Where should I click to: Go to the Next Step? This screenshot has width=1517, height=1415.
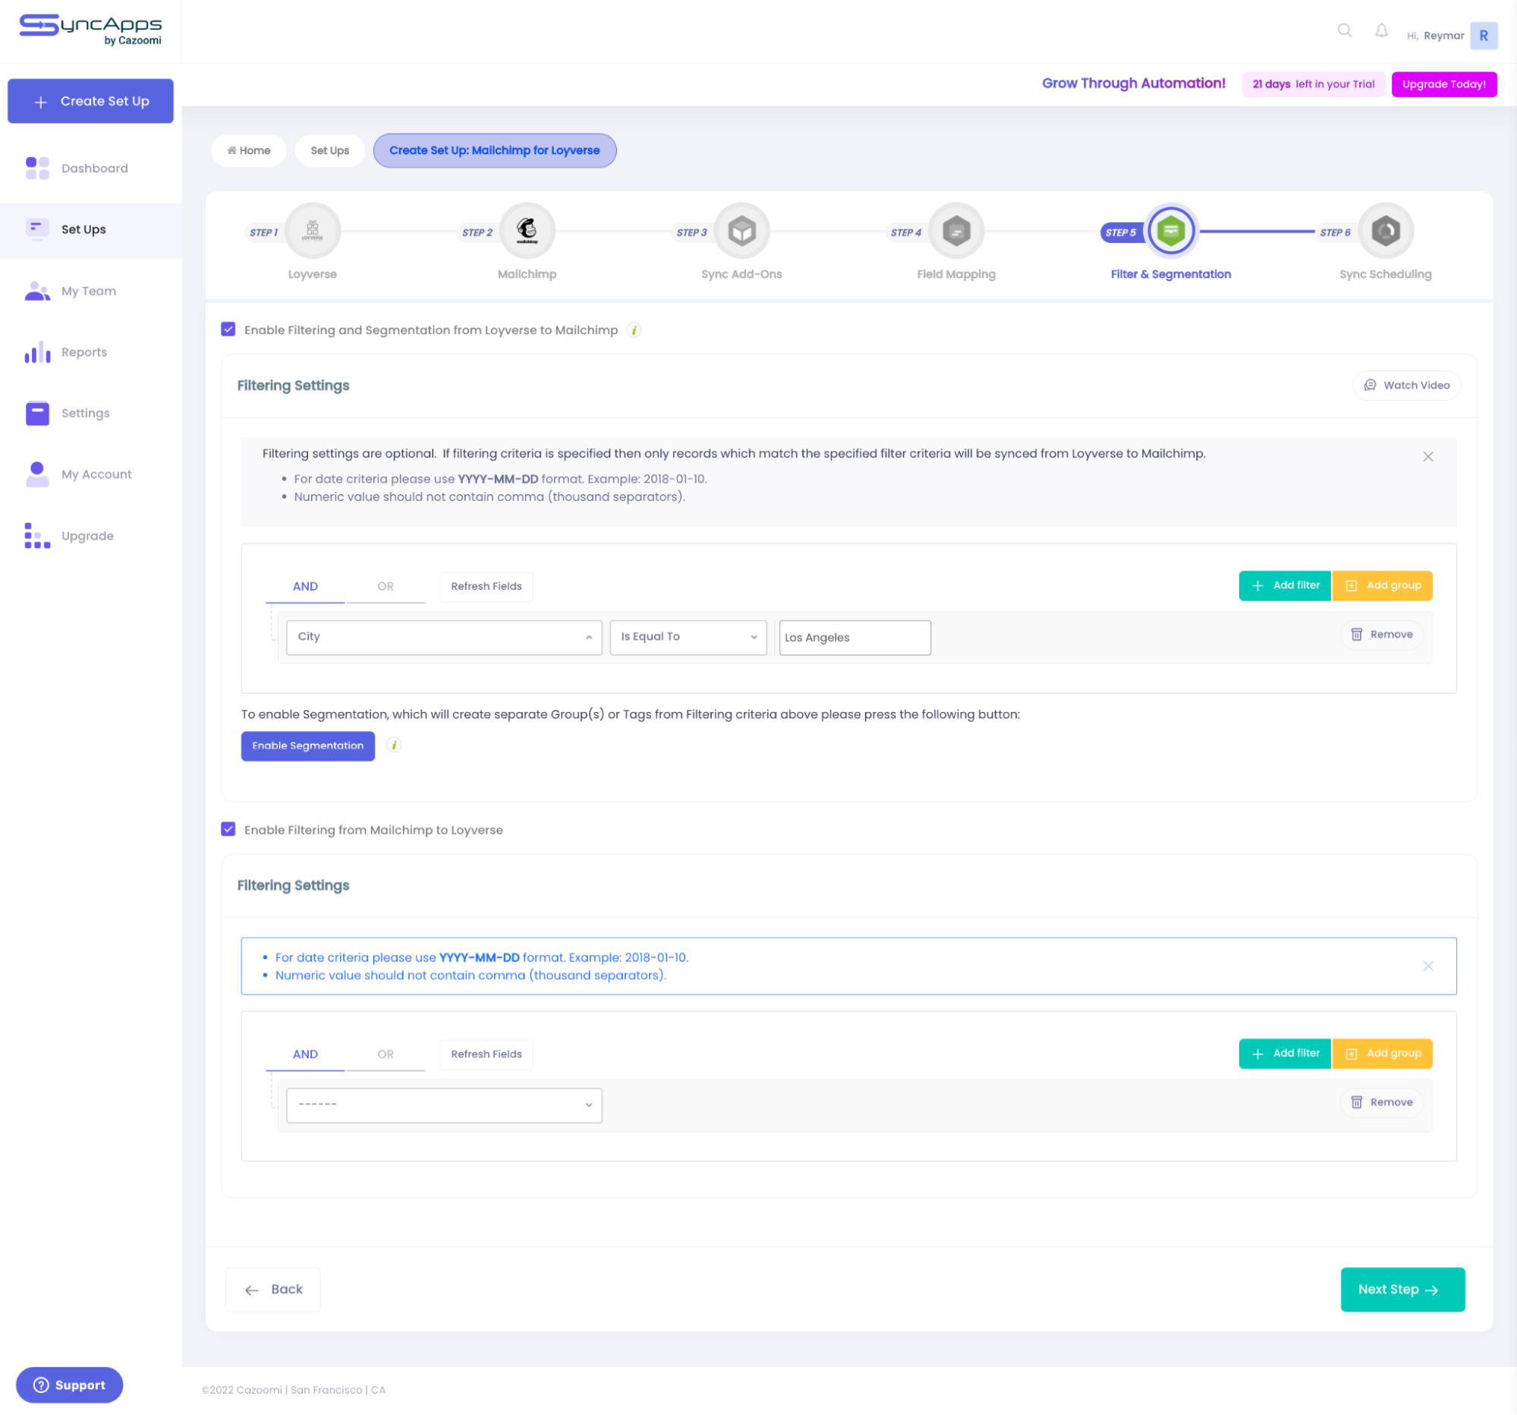[1402, 1289]
